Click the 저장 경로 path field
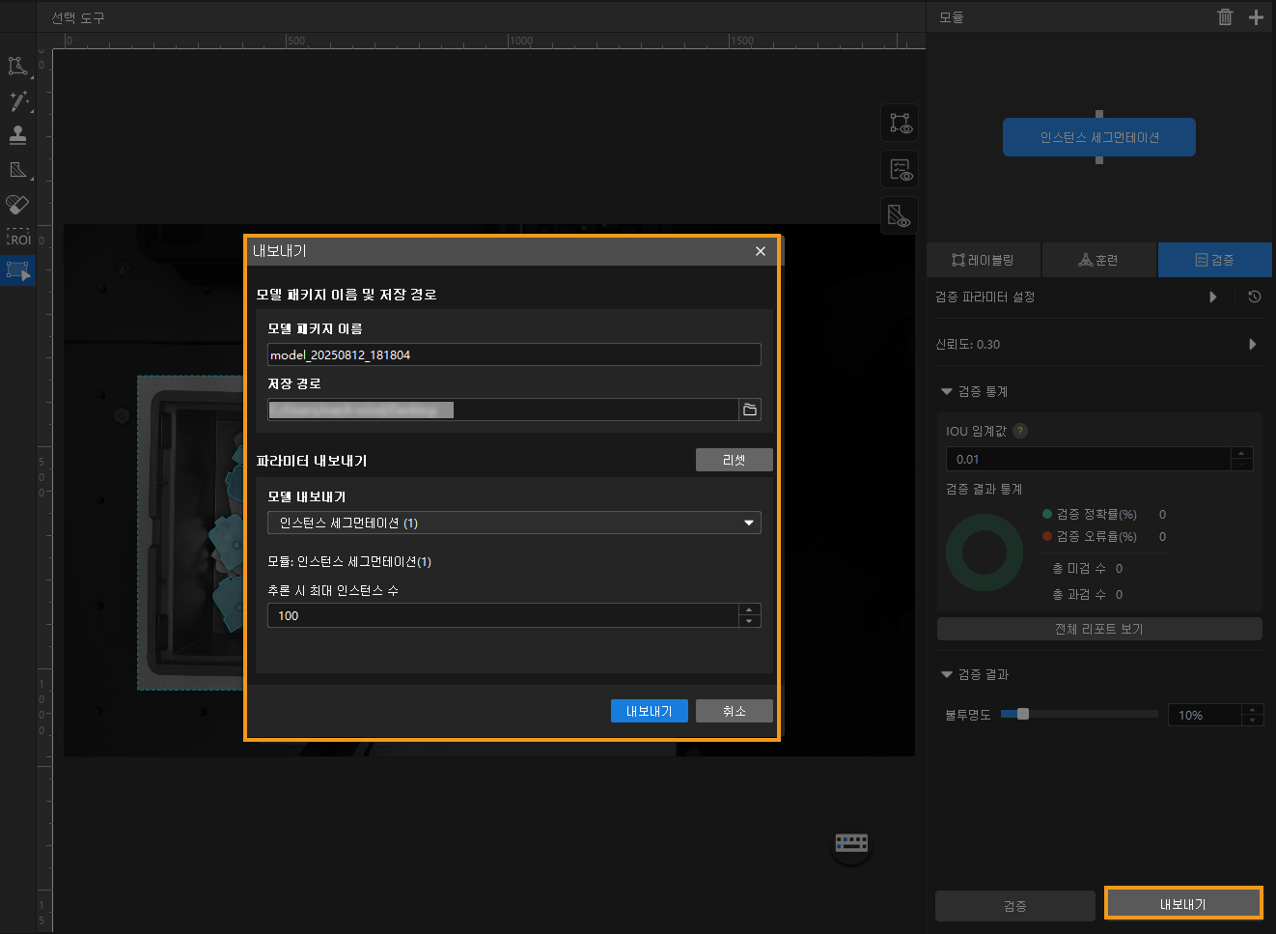The height and width of the screenshot is (934, 1276). pyautogui.click(x=503, y=410)
